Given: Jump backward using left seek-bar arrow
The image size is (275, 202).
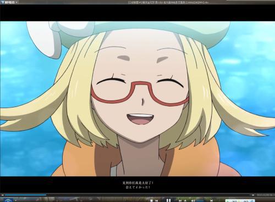Looking at the screenshot, I should [2, 195].
